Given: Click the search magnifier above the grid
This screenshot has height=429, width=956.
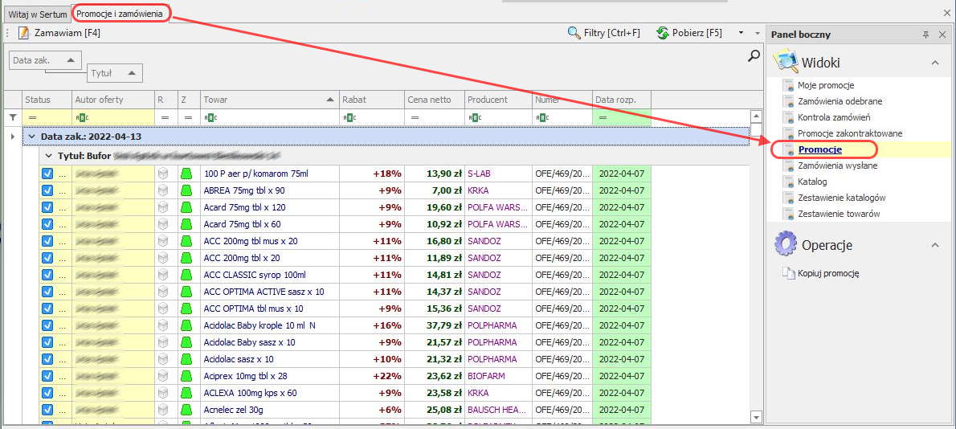Looking at the screenshot, I should click(x=754, y=55).
